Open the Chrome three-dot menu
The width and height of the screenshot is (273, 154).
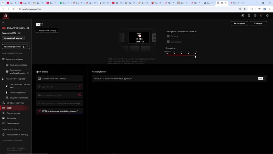pos(269,9)
